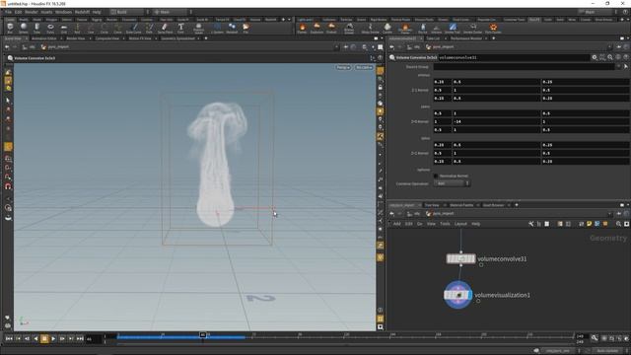Open the Render menu
Screen dimensions: 631x355
pyautogui.click(x=31, y=12)
